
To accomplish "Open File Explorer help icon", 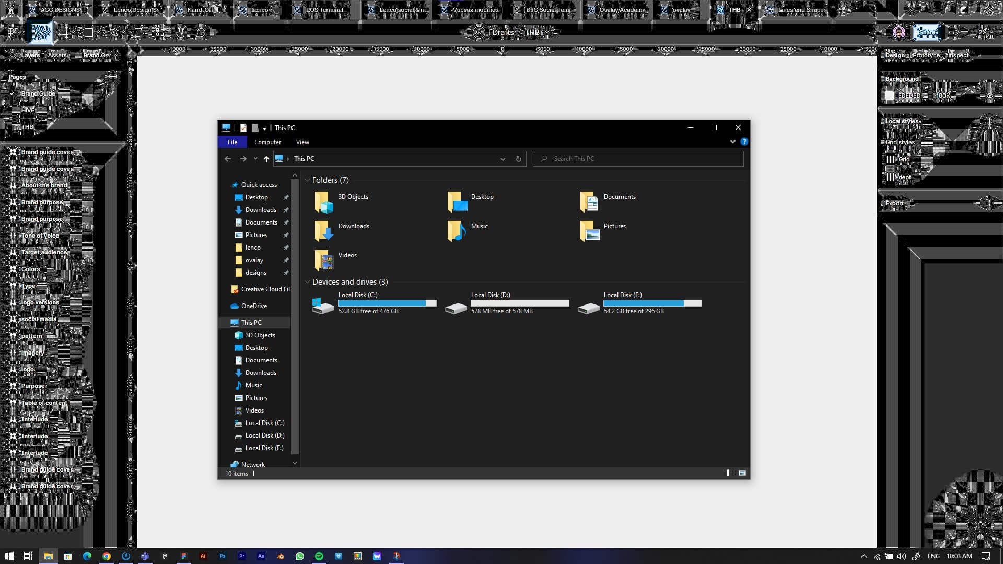I will click(744, 142).
